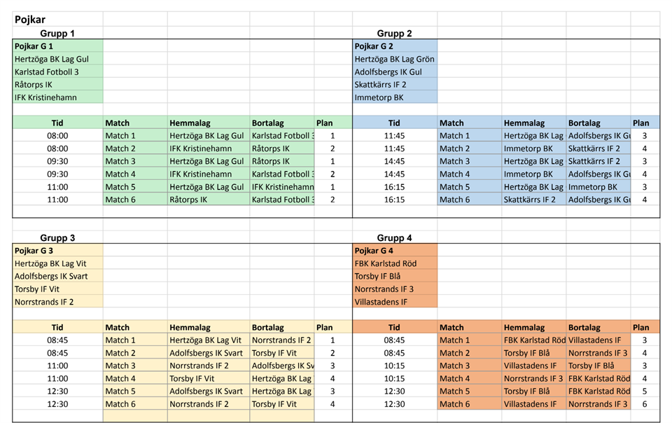Select the 09:30 time cell for Grupp 1 Match 3

57,161
